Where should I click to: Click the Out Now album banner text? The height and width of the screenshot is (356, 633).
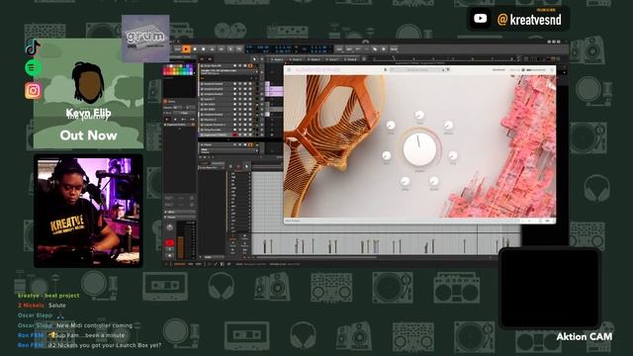tap(88, 135)
